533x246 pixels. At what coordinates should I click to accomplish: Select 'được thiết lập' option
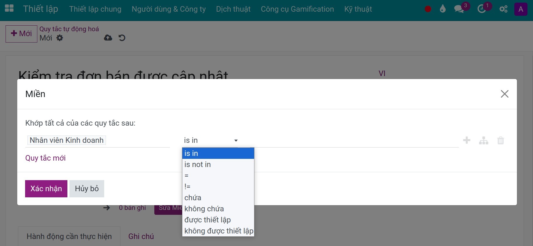(218, 220)
